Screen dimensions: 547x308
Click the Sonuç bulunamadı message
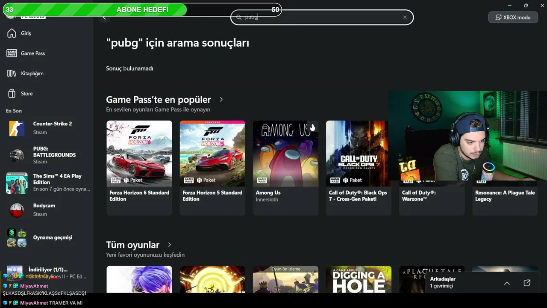tap(129, 68)
